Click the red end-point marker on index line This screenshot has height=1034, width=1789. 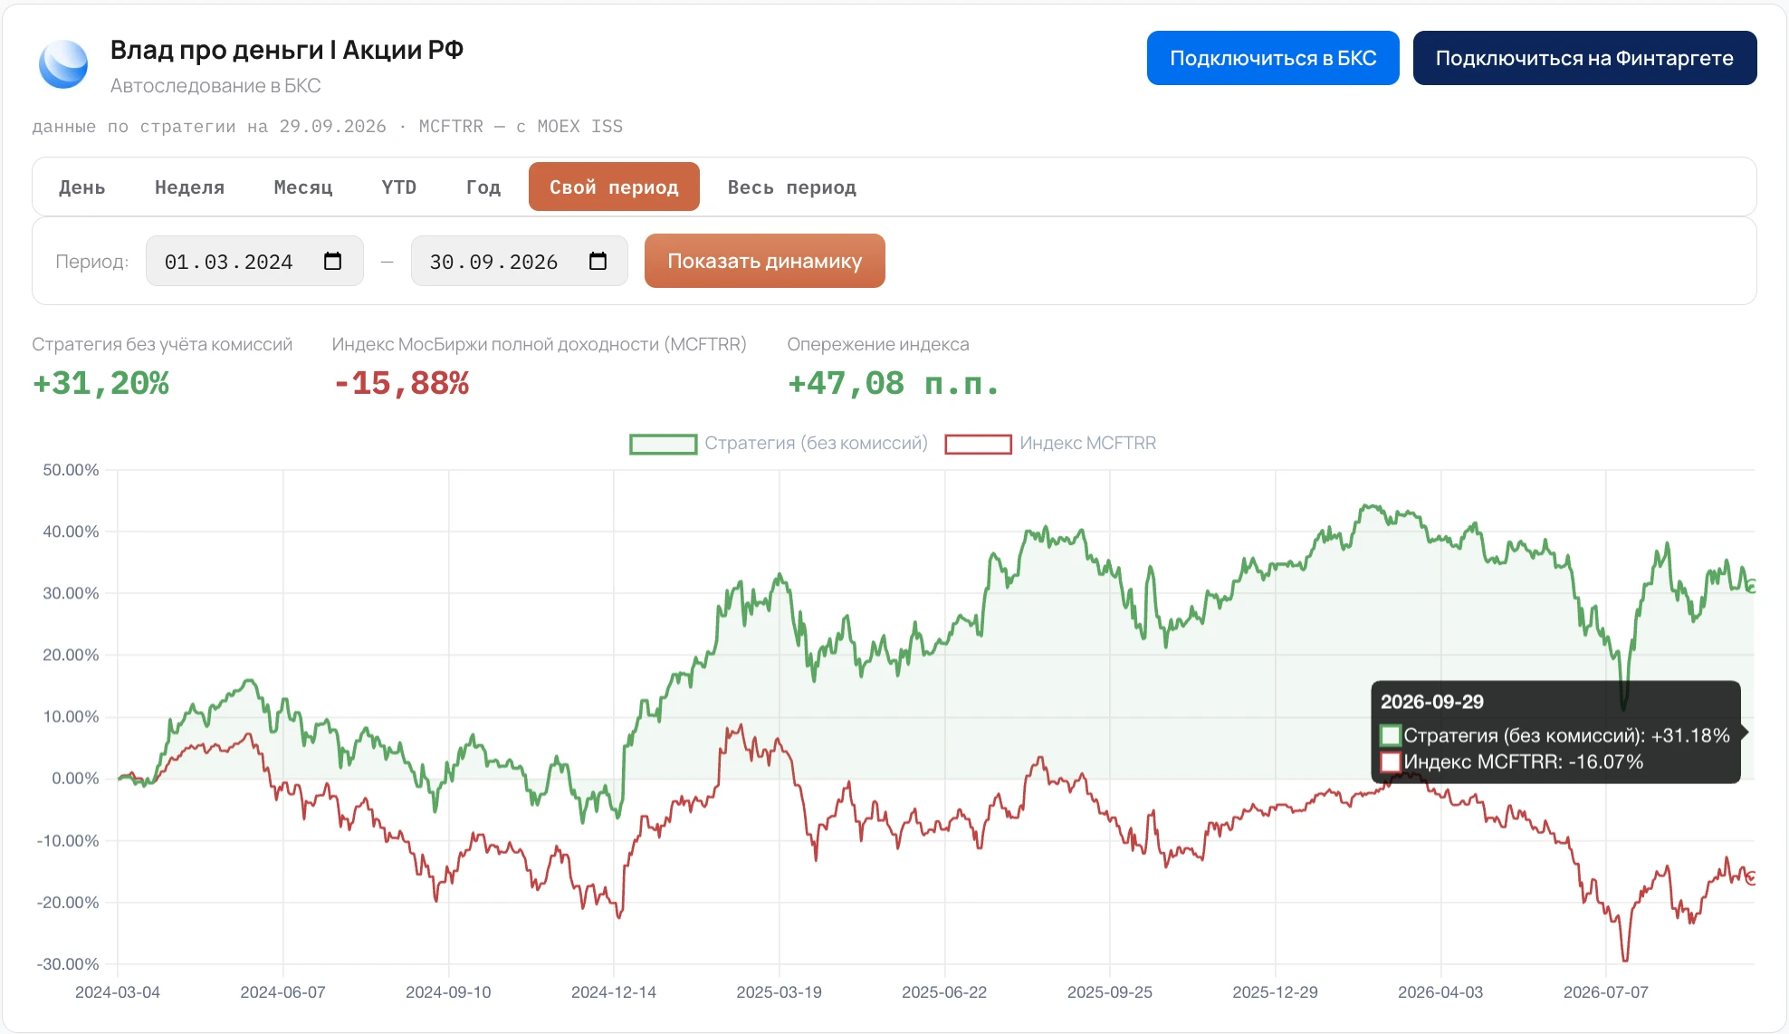(1753, 877)
